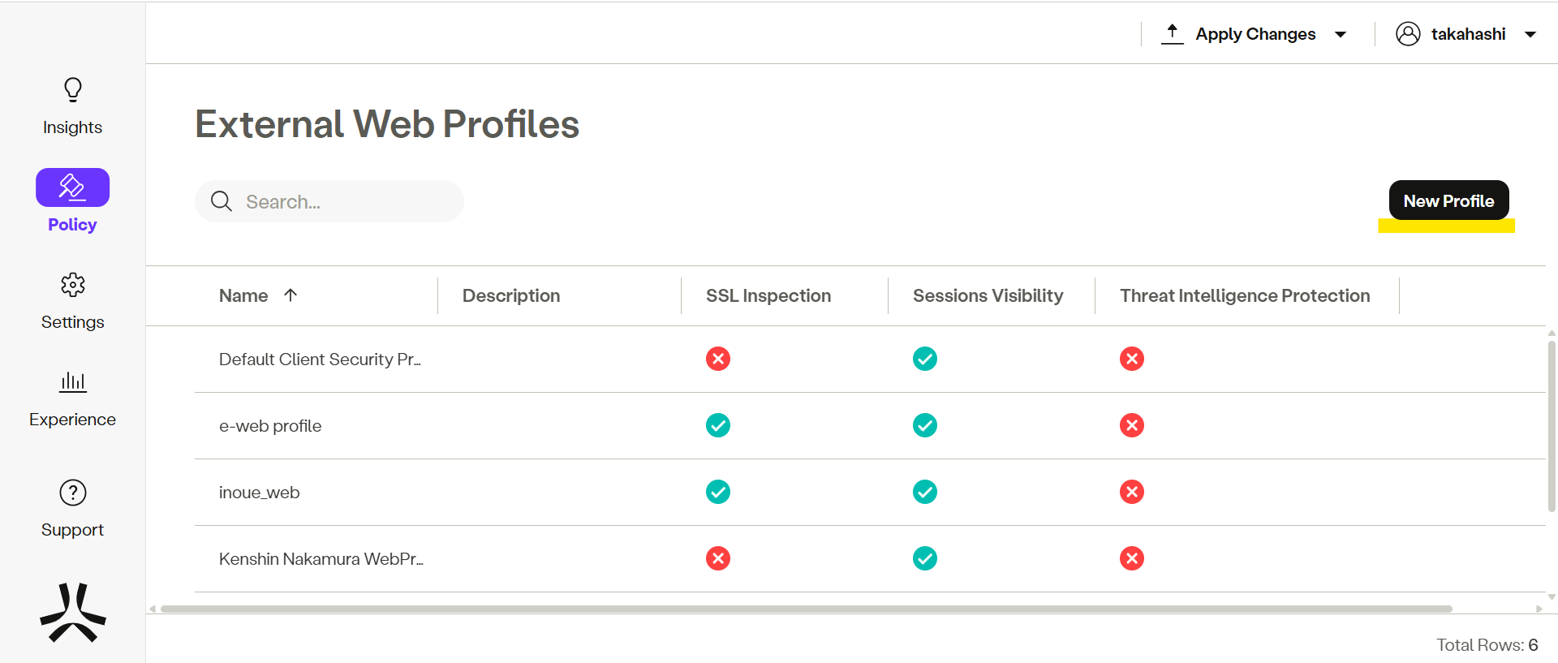Click the upload arrow icon beside Apply Changes
This screenshot has height=663, width=1558.
[1172, 34]
